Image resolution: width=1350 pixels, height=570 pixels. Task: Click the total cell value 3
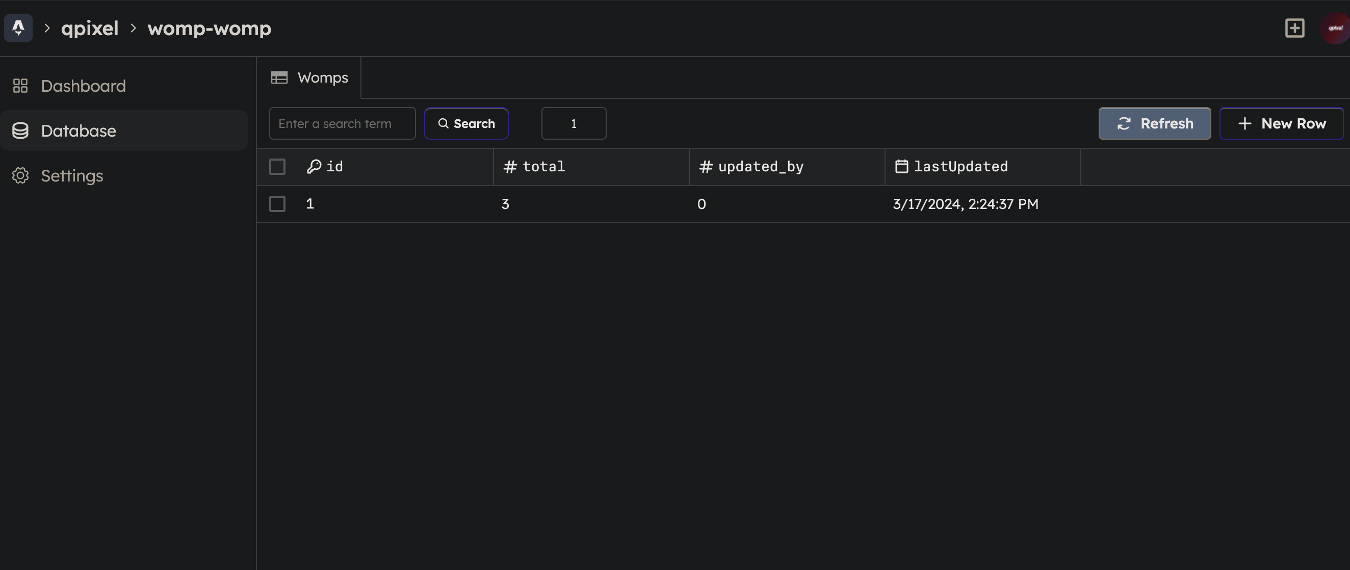pyautogui.click(x=505, y=204)
